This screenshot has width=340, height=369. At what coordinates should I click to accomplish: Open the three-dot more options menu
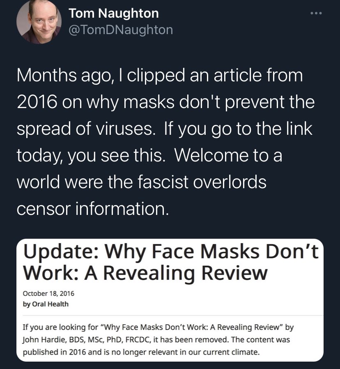pyautogui.click(x=316, y=13)
